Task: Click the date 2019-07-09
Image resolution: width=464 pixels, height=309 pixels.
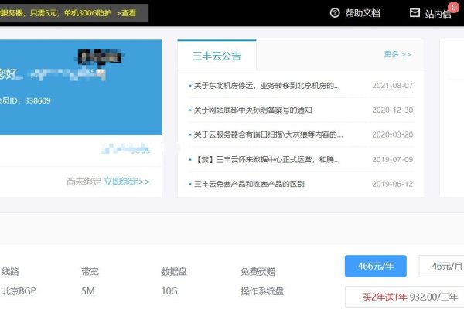Action: coord(392,159)
